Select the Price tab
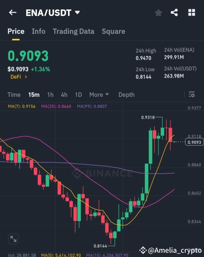 click(16, 31)
